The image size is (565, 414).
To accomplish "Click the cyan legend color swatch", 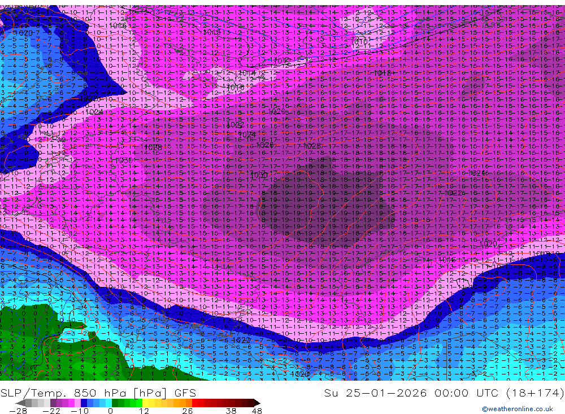I will pos(108,403).
